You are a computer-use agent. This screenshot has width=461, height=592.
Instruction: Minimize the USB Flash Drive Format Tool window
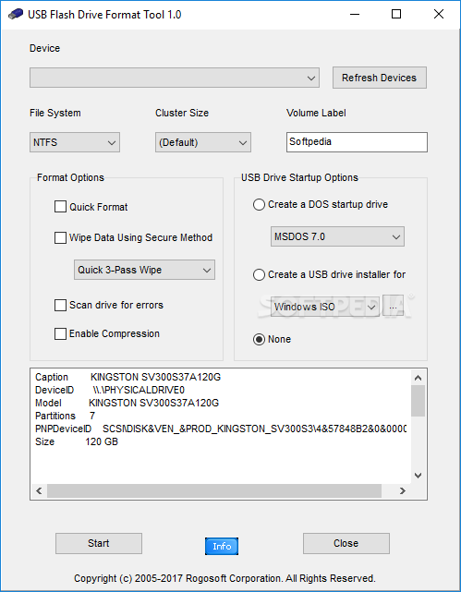pos(355,15)
